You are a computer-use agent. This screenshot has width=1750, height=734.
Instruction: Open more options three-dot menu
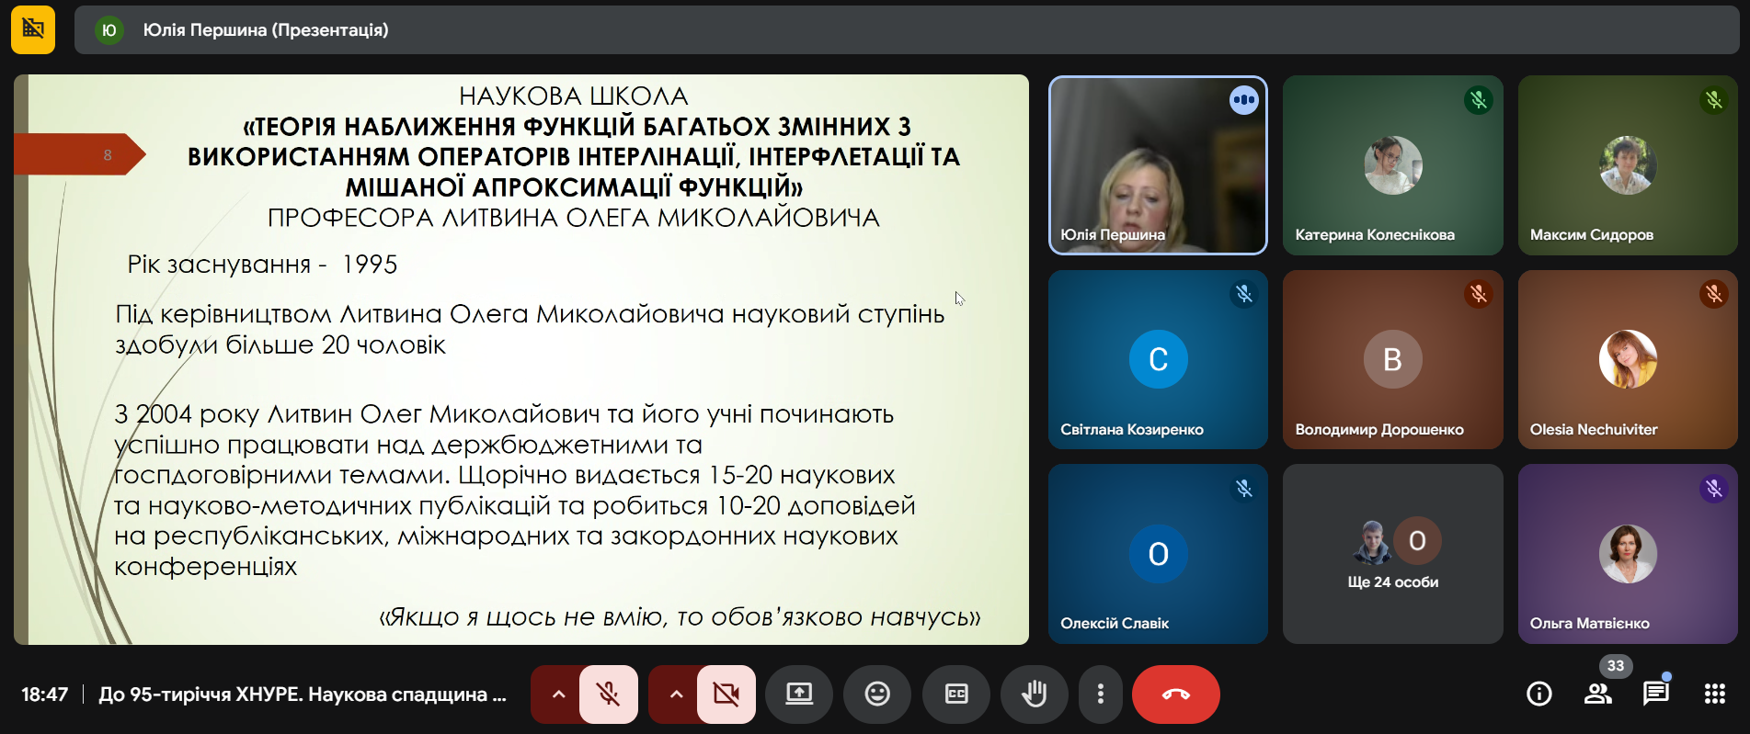pyautogui.click(x=1100, y=694)
